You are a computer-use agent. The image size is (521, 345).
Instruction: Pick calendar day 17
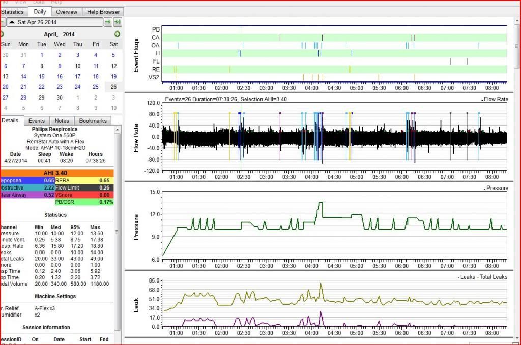tap(77, 76)
